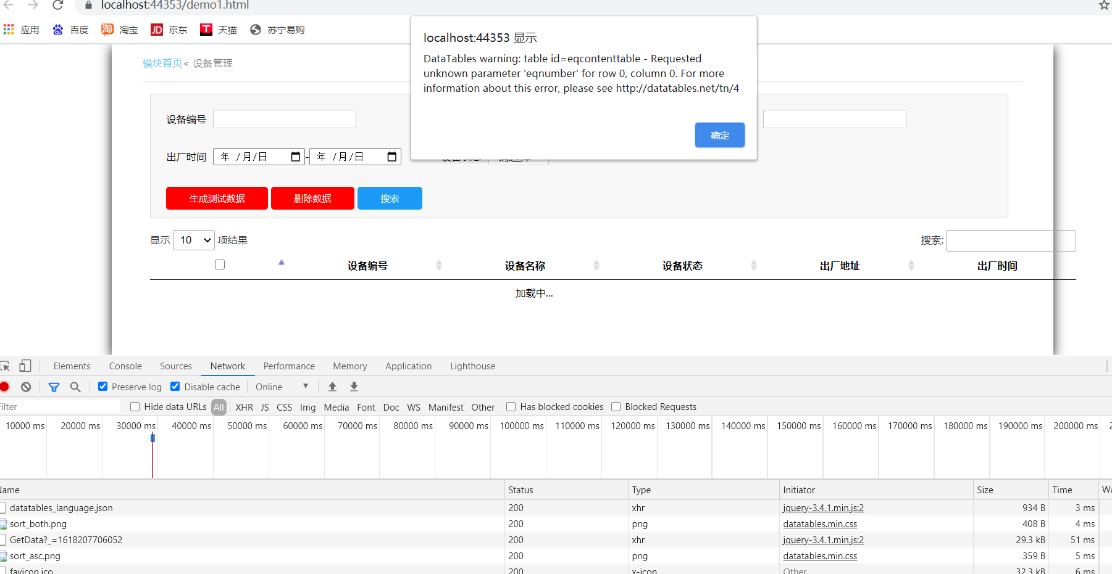1112x574 pixels.
Task: Filter requests by Img type
Action: coord(308,408)
